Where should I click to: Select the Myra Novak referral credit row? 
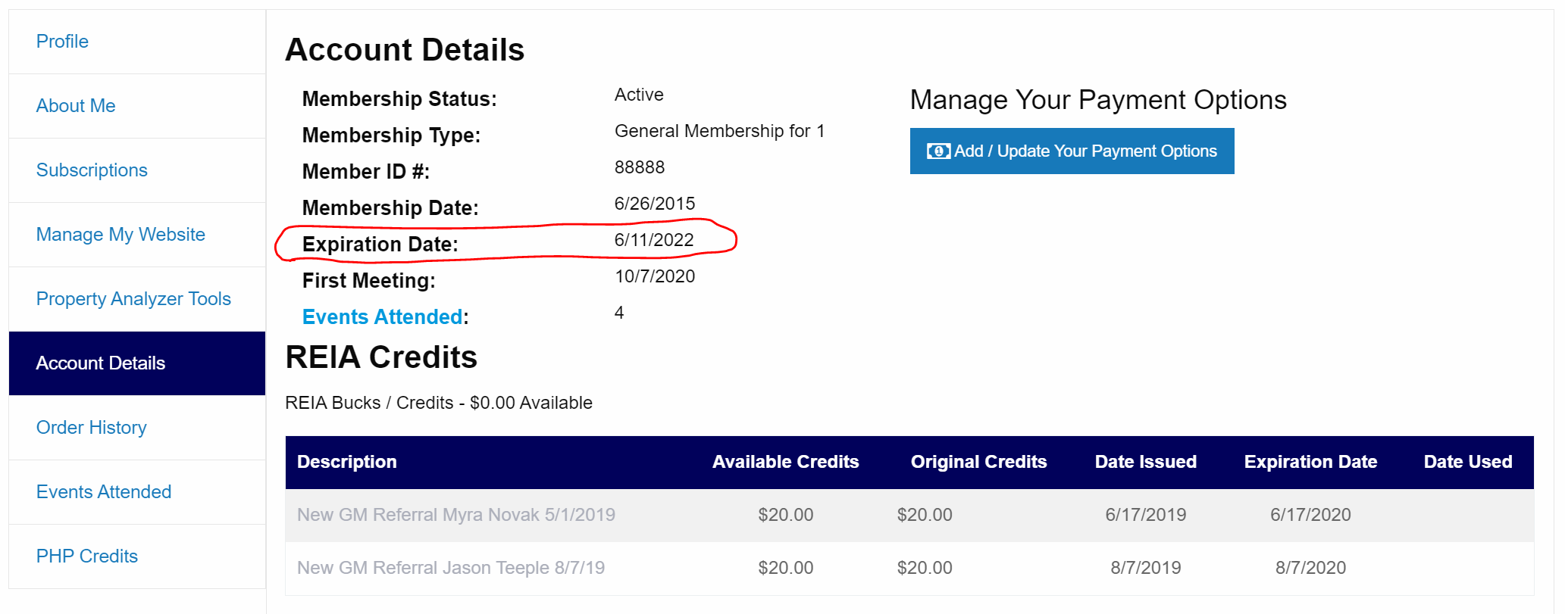(455, 515)
